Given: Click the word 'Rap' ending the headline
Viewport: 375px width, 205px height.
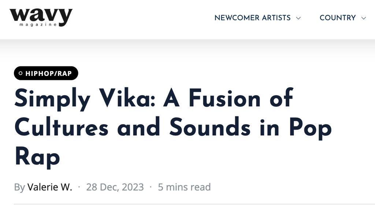Looking at the screenshot, I should (x=37, y=157).
